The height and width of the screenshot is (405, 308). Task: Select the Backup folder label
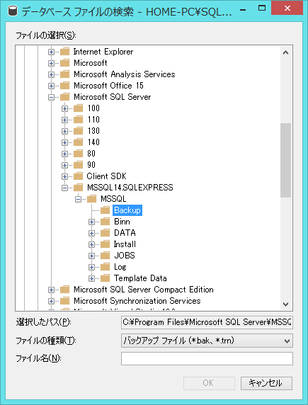[x=127, y=210]
